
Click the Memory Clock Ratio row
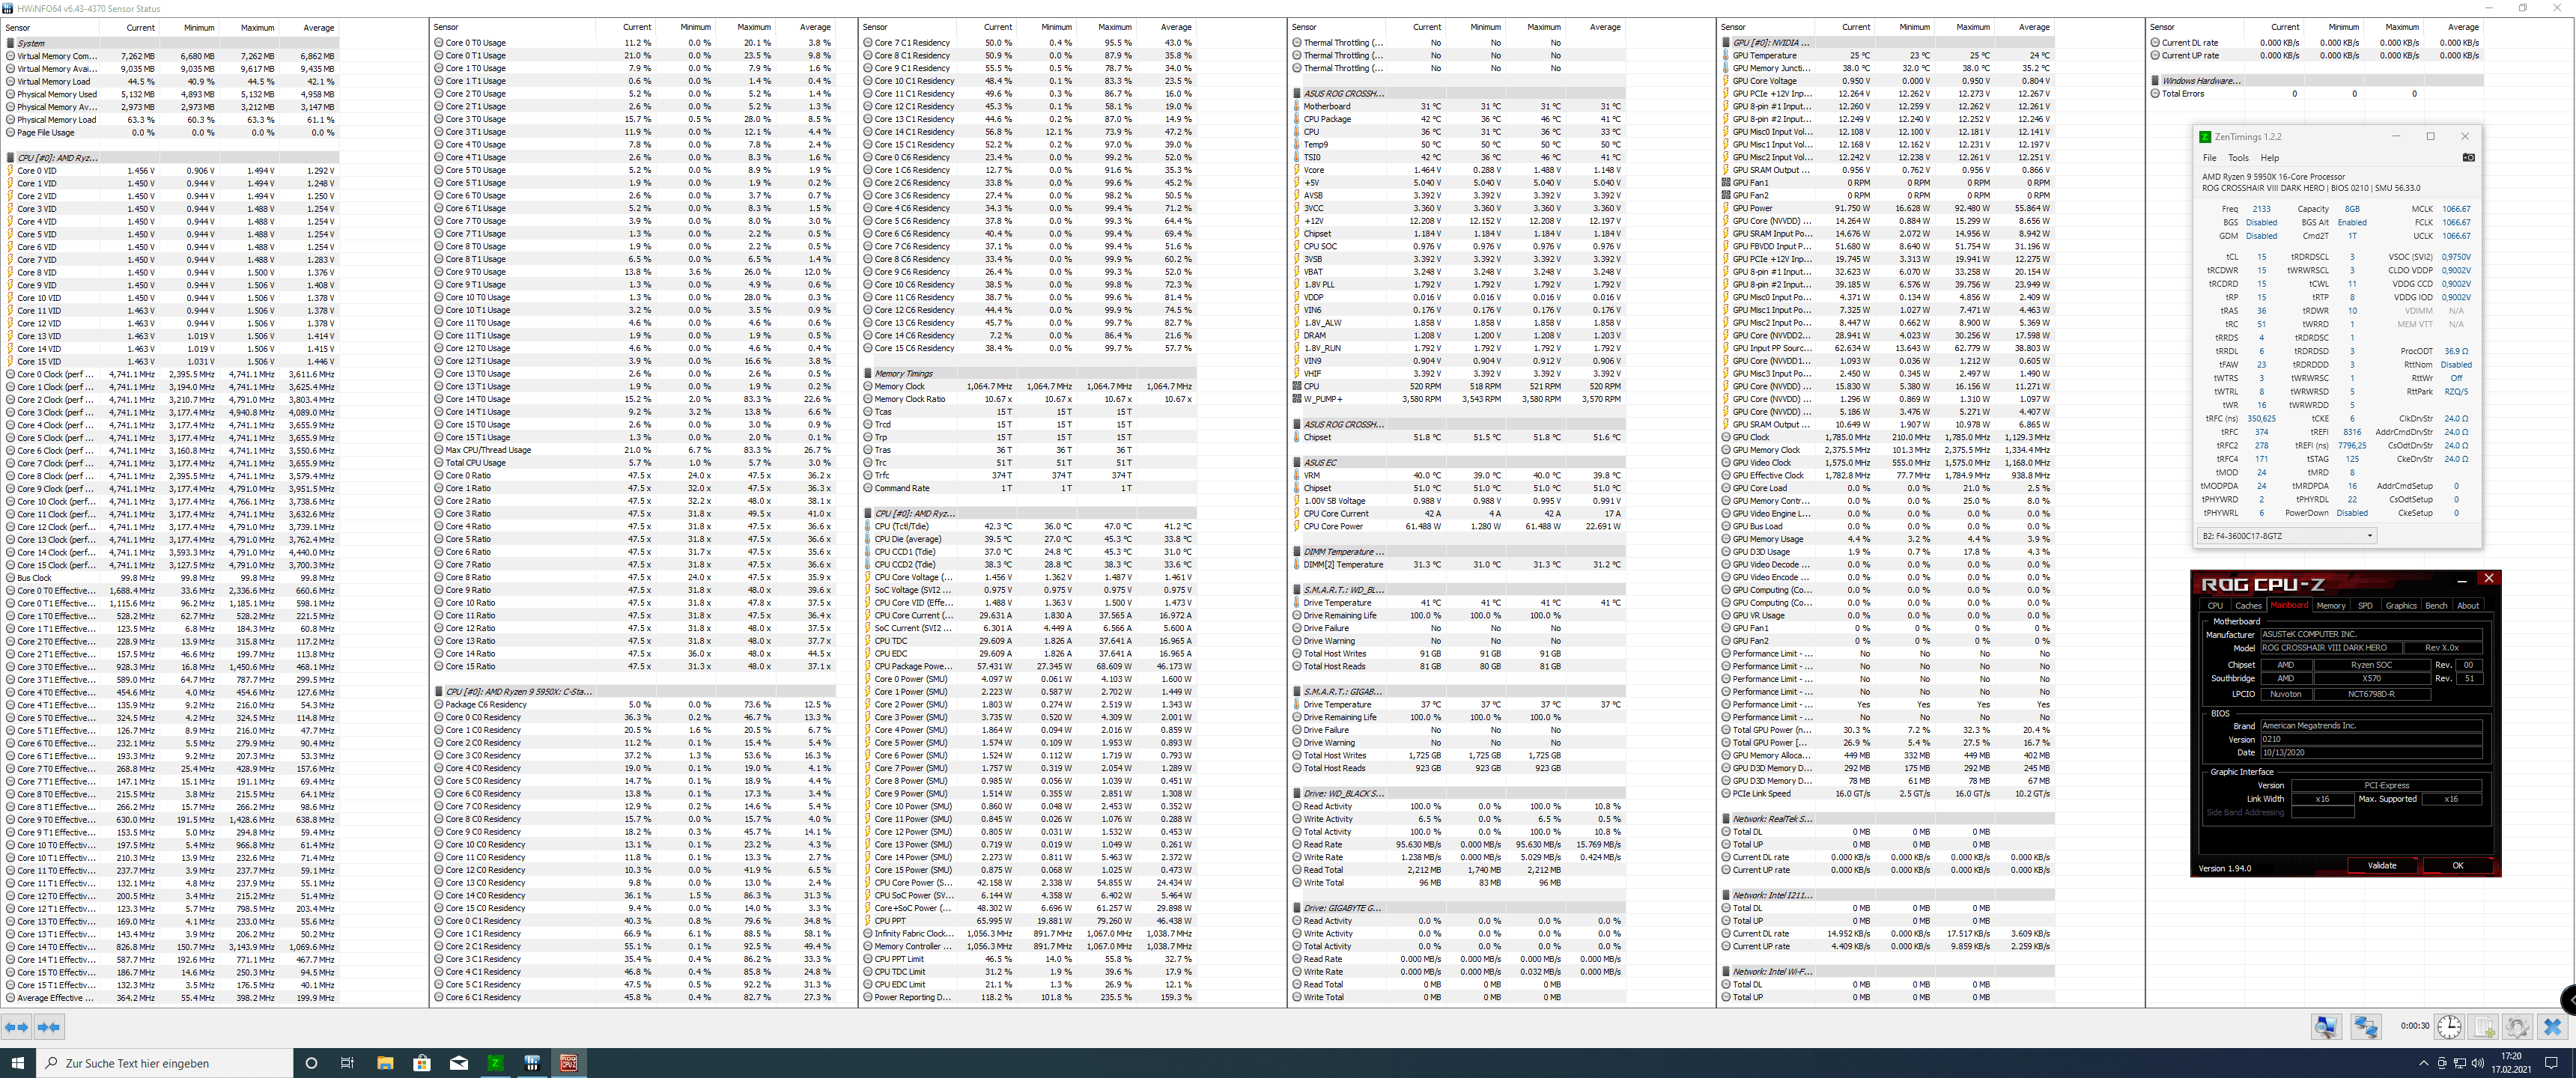1029,399
